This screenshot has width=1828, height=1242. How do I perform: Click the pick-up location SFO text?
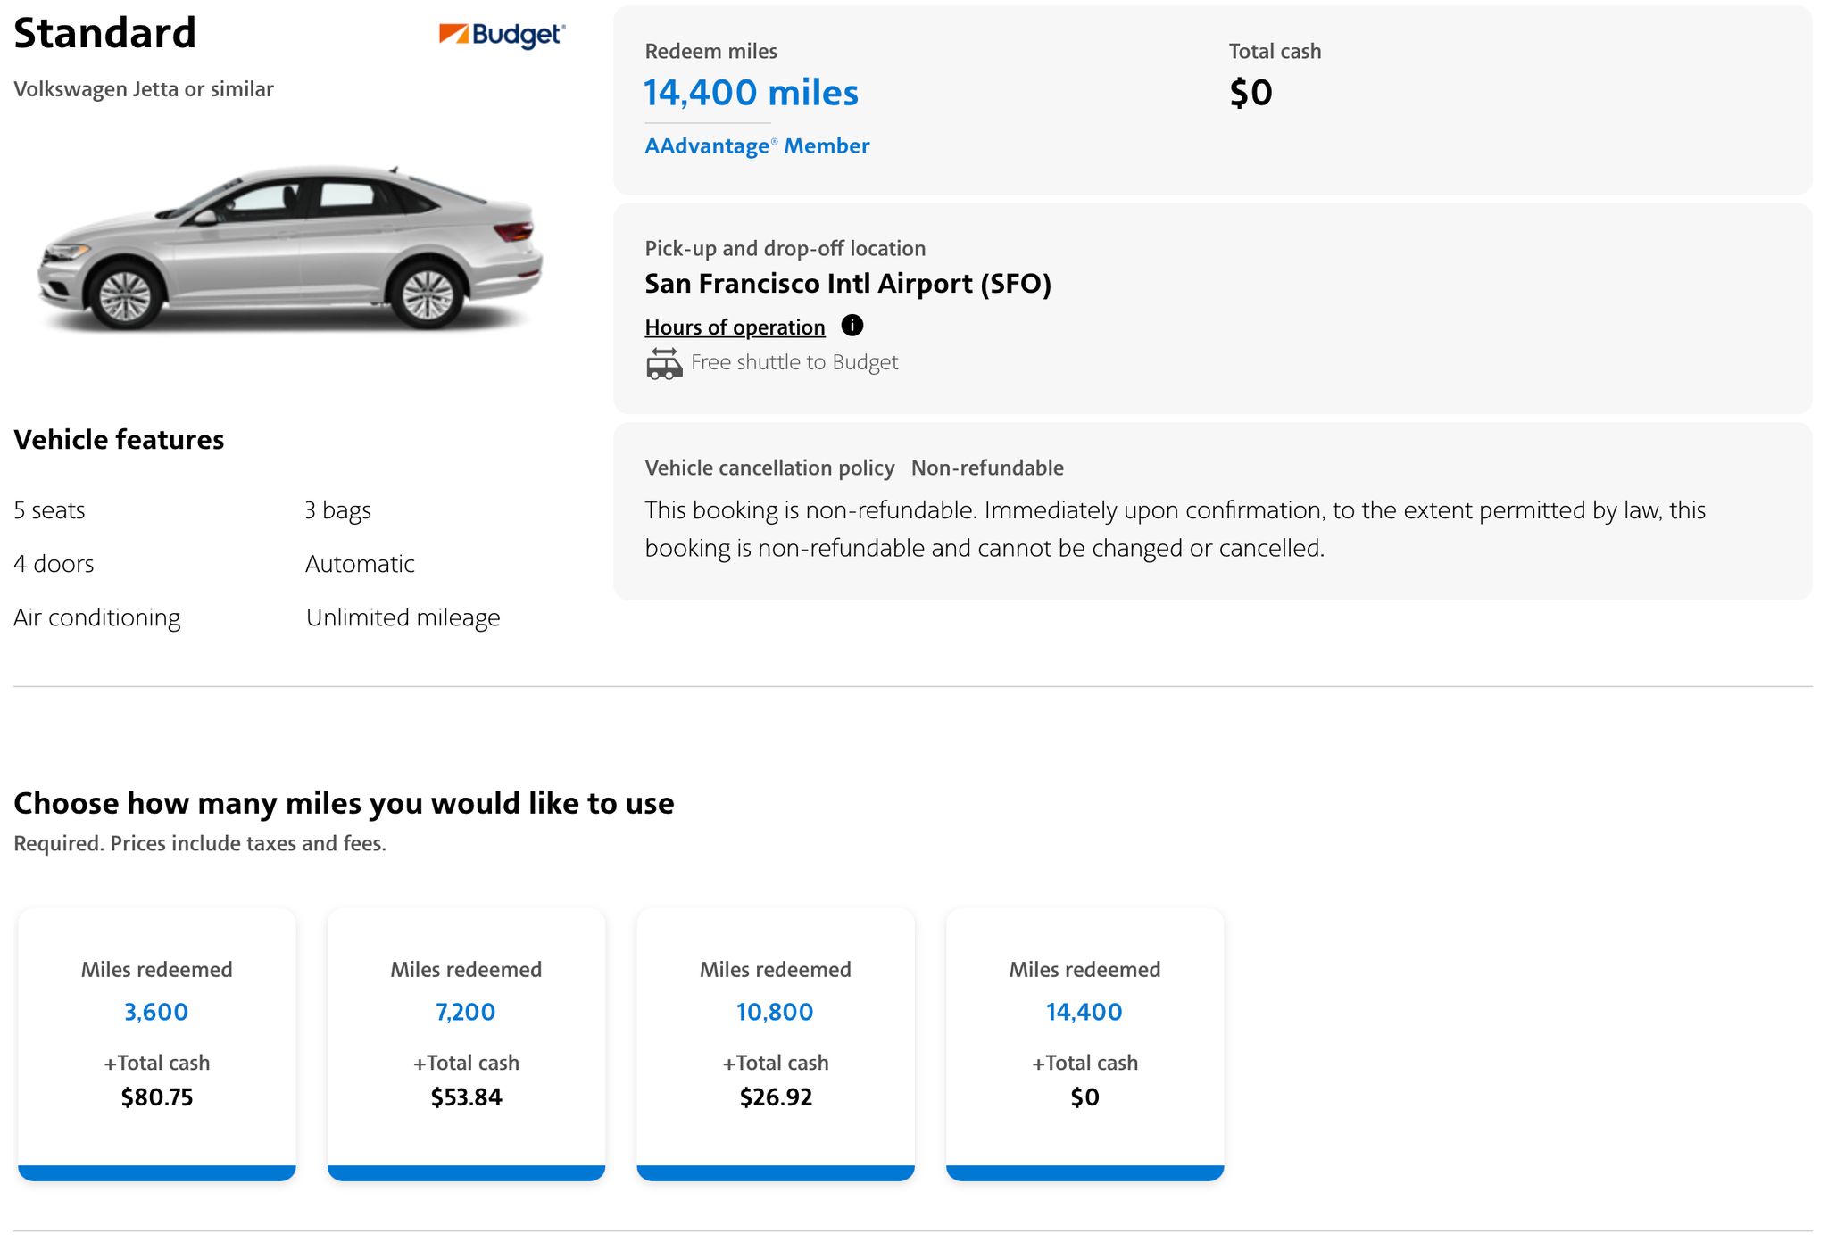848,284
